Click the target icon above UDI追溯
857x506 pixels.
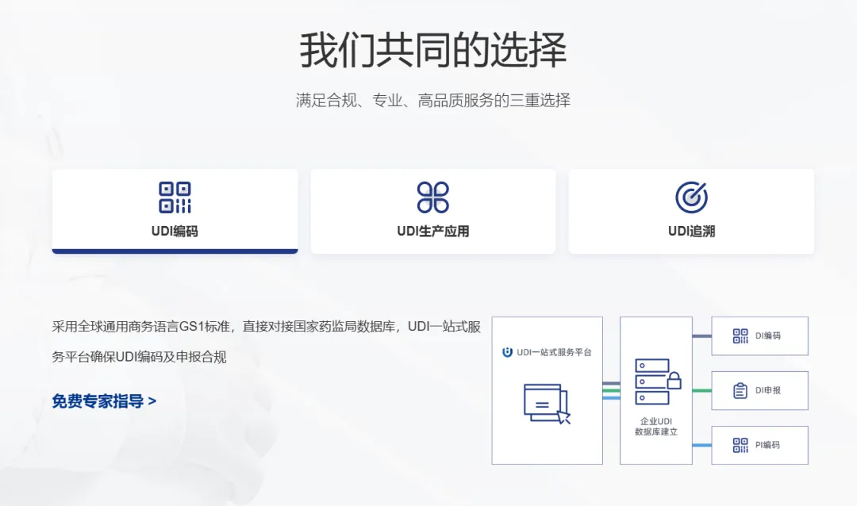tap(691, 197)
